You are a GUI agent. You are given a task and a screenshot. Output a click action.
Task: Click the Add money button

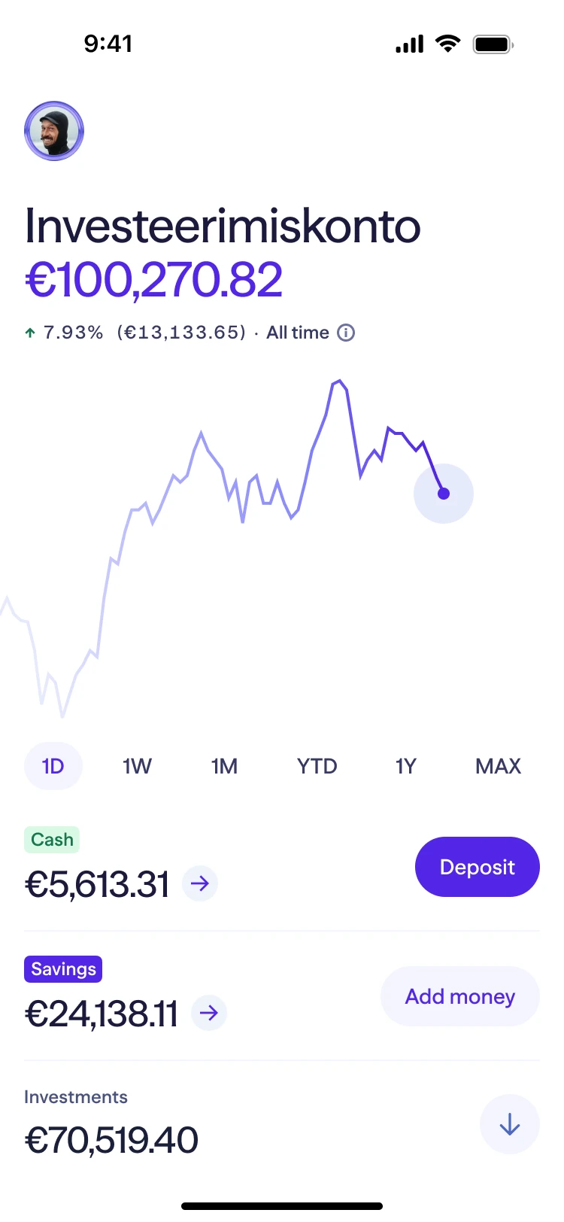pos(460,996)
